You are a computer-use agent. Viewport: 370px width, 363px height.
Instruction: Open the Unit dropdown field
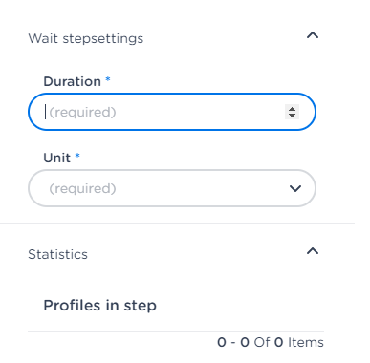[172, 188]
